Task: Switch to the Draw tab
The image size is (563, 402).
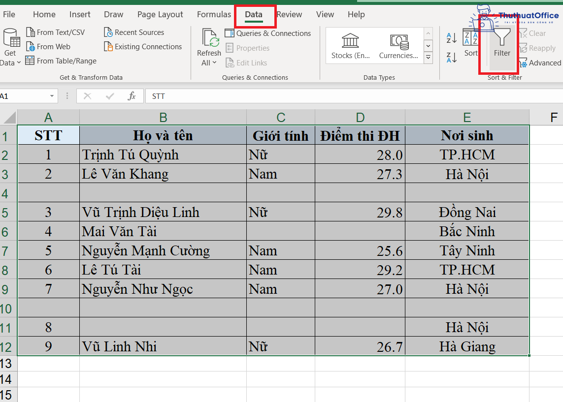Action: (x=113, y=14)
